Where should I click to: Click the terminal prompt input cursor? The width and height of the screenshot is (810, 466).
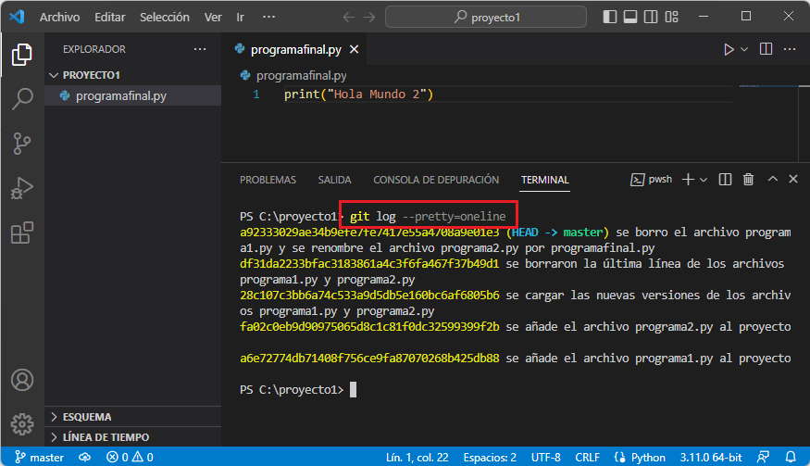(x=353, y=389)
